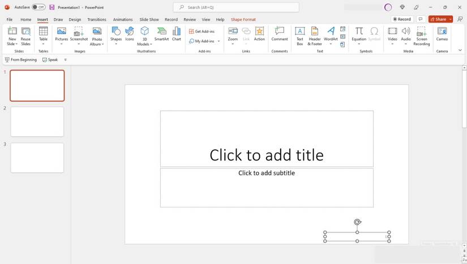
Task: Select slide 2 thumbnail
Action: 37,122
